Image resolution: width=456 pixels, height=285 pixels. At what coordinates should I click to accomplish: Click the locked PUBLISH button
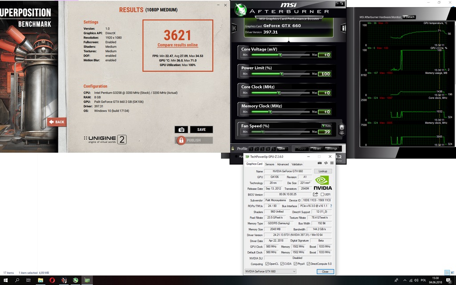[194, 140]
